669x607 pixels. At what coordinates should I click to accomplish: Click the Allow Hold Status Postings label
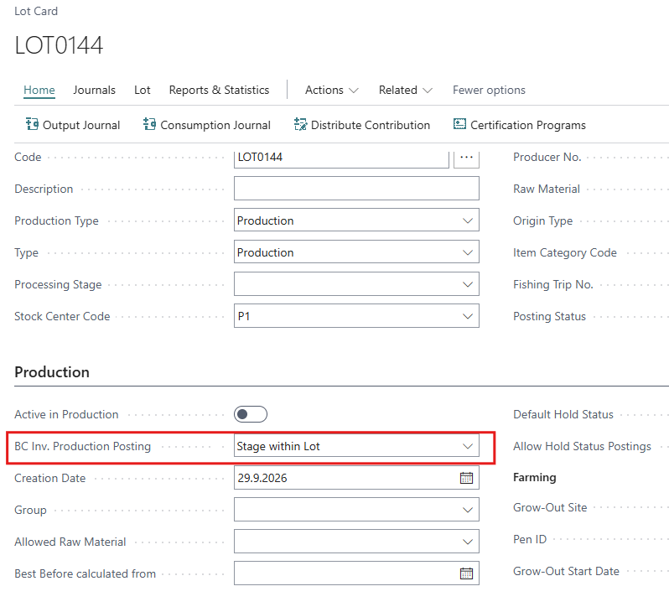click(x=582, y=446)
